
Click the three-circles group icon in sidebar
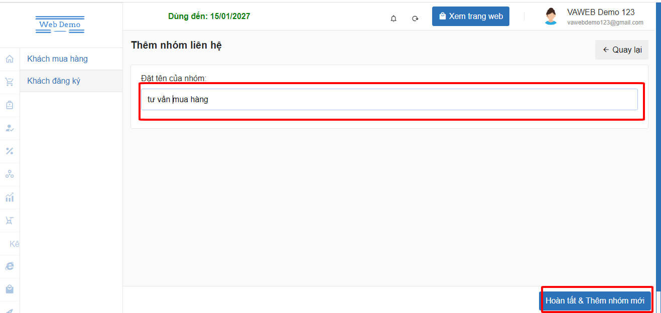10,174
